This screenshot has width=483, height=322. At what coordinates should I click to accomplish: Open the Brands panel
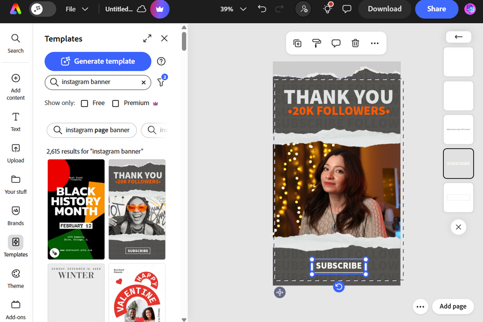pyautogui.click(x=16, y=216)
